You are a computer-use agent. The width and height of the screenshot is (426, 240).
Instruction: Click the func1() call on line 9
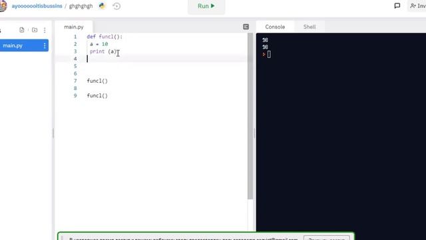point(97,96)
